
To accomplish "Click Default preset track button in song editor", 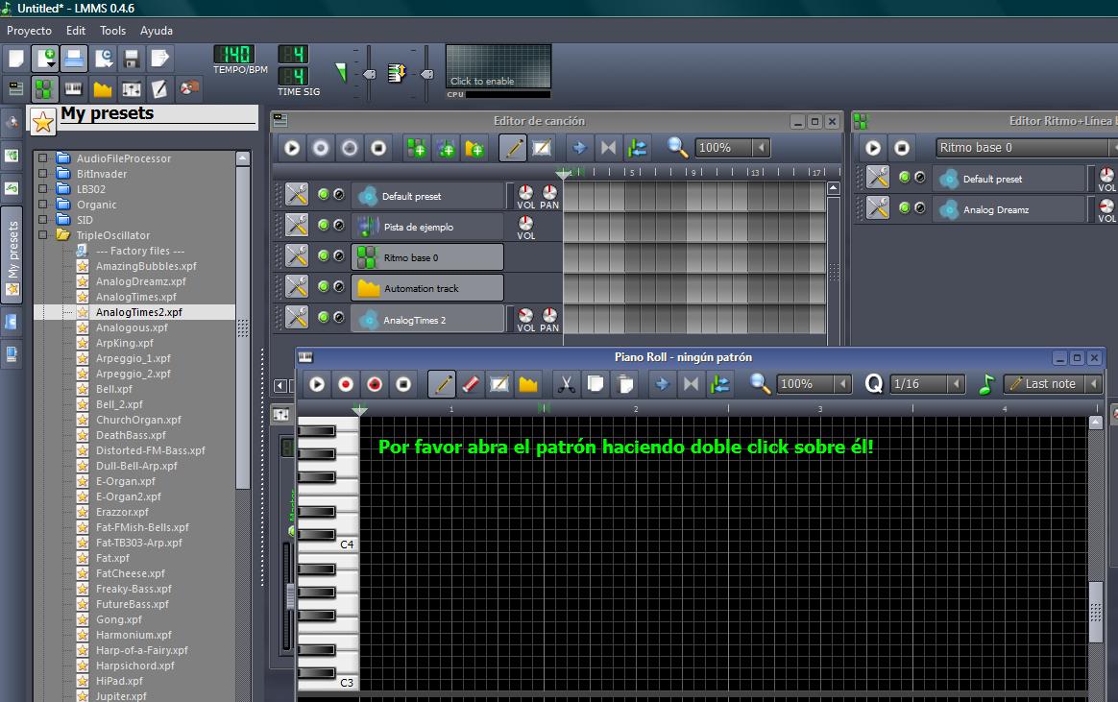I will click(x=427, y=195).
